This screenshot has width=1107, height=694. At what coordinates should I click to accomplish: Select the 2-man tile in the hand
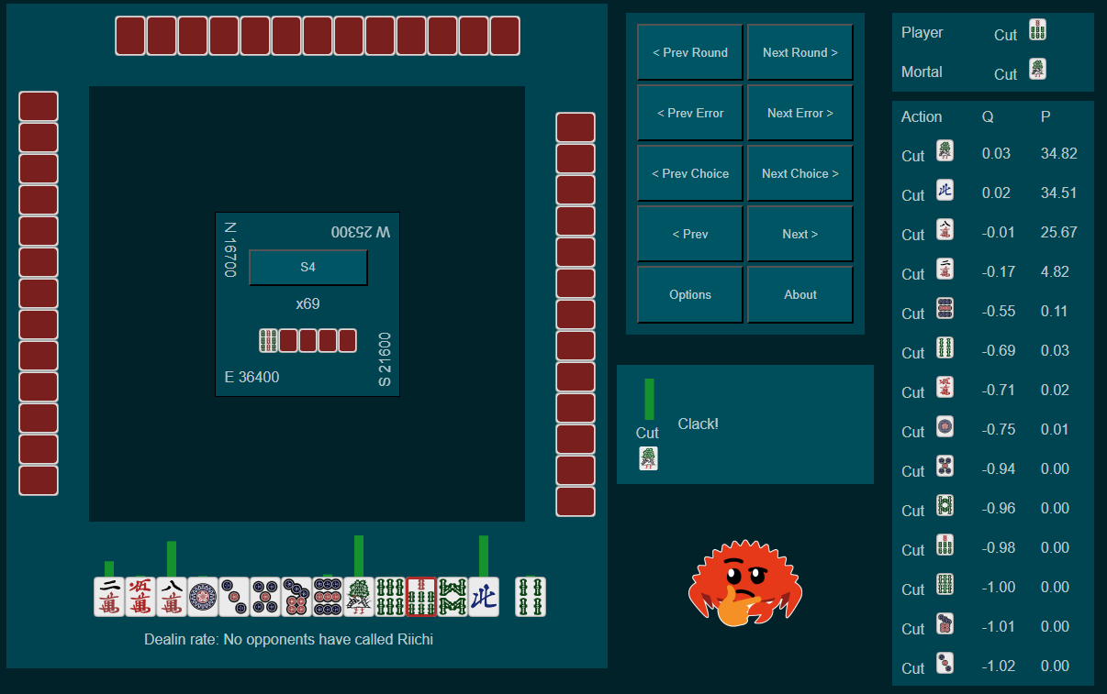pyautogui.click(x=109, y=597)
